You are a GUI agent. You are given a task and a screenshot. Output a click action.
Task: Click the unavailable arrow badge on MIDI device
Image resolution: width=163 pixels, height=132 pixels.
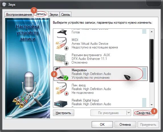(67, 48)
